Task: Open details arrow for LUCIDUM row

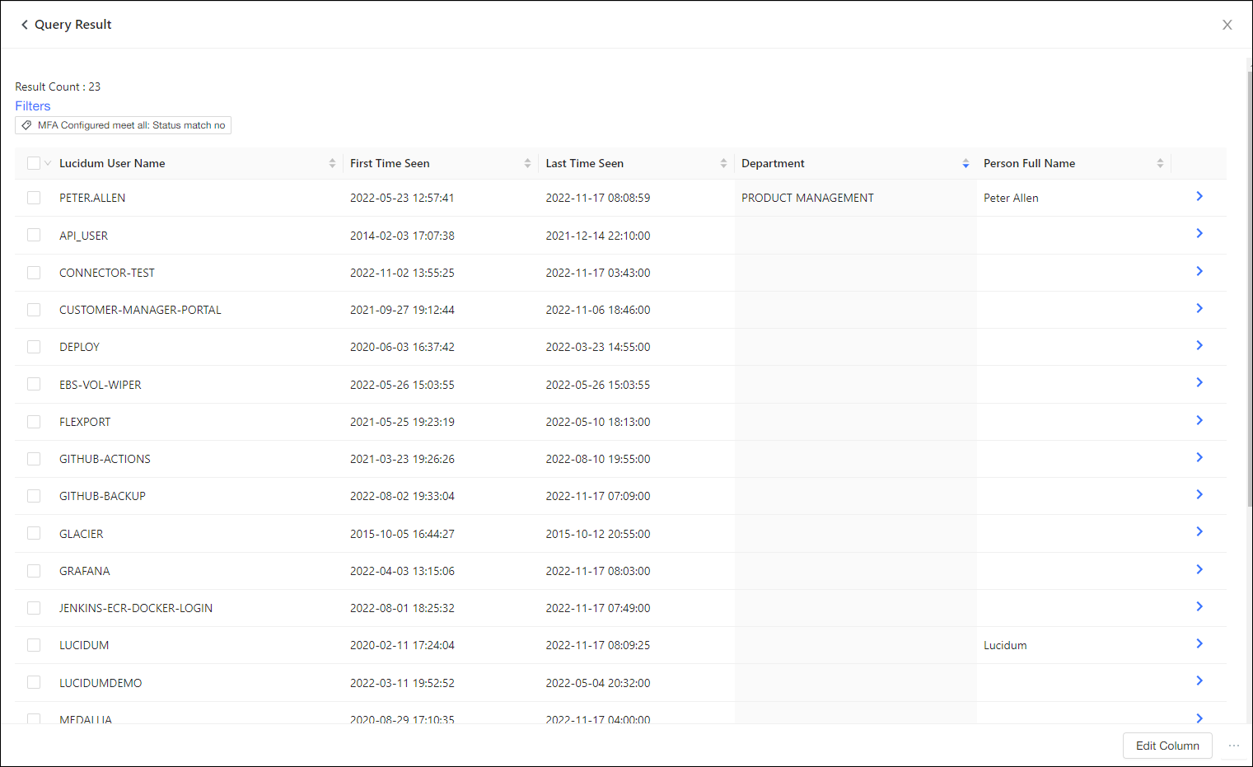Action: [1199, 643]
